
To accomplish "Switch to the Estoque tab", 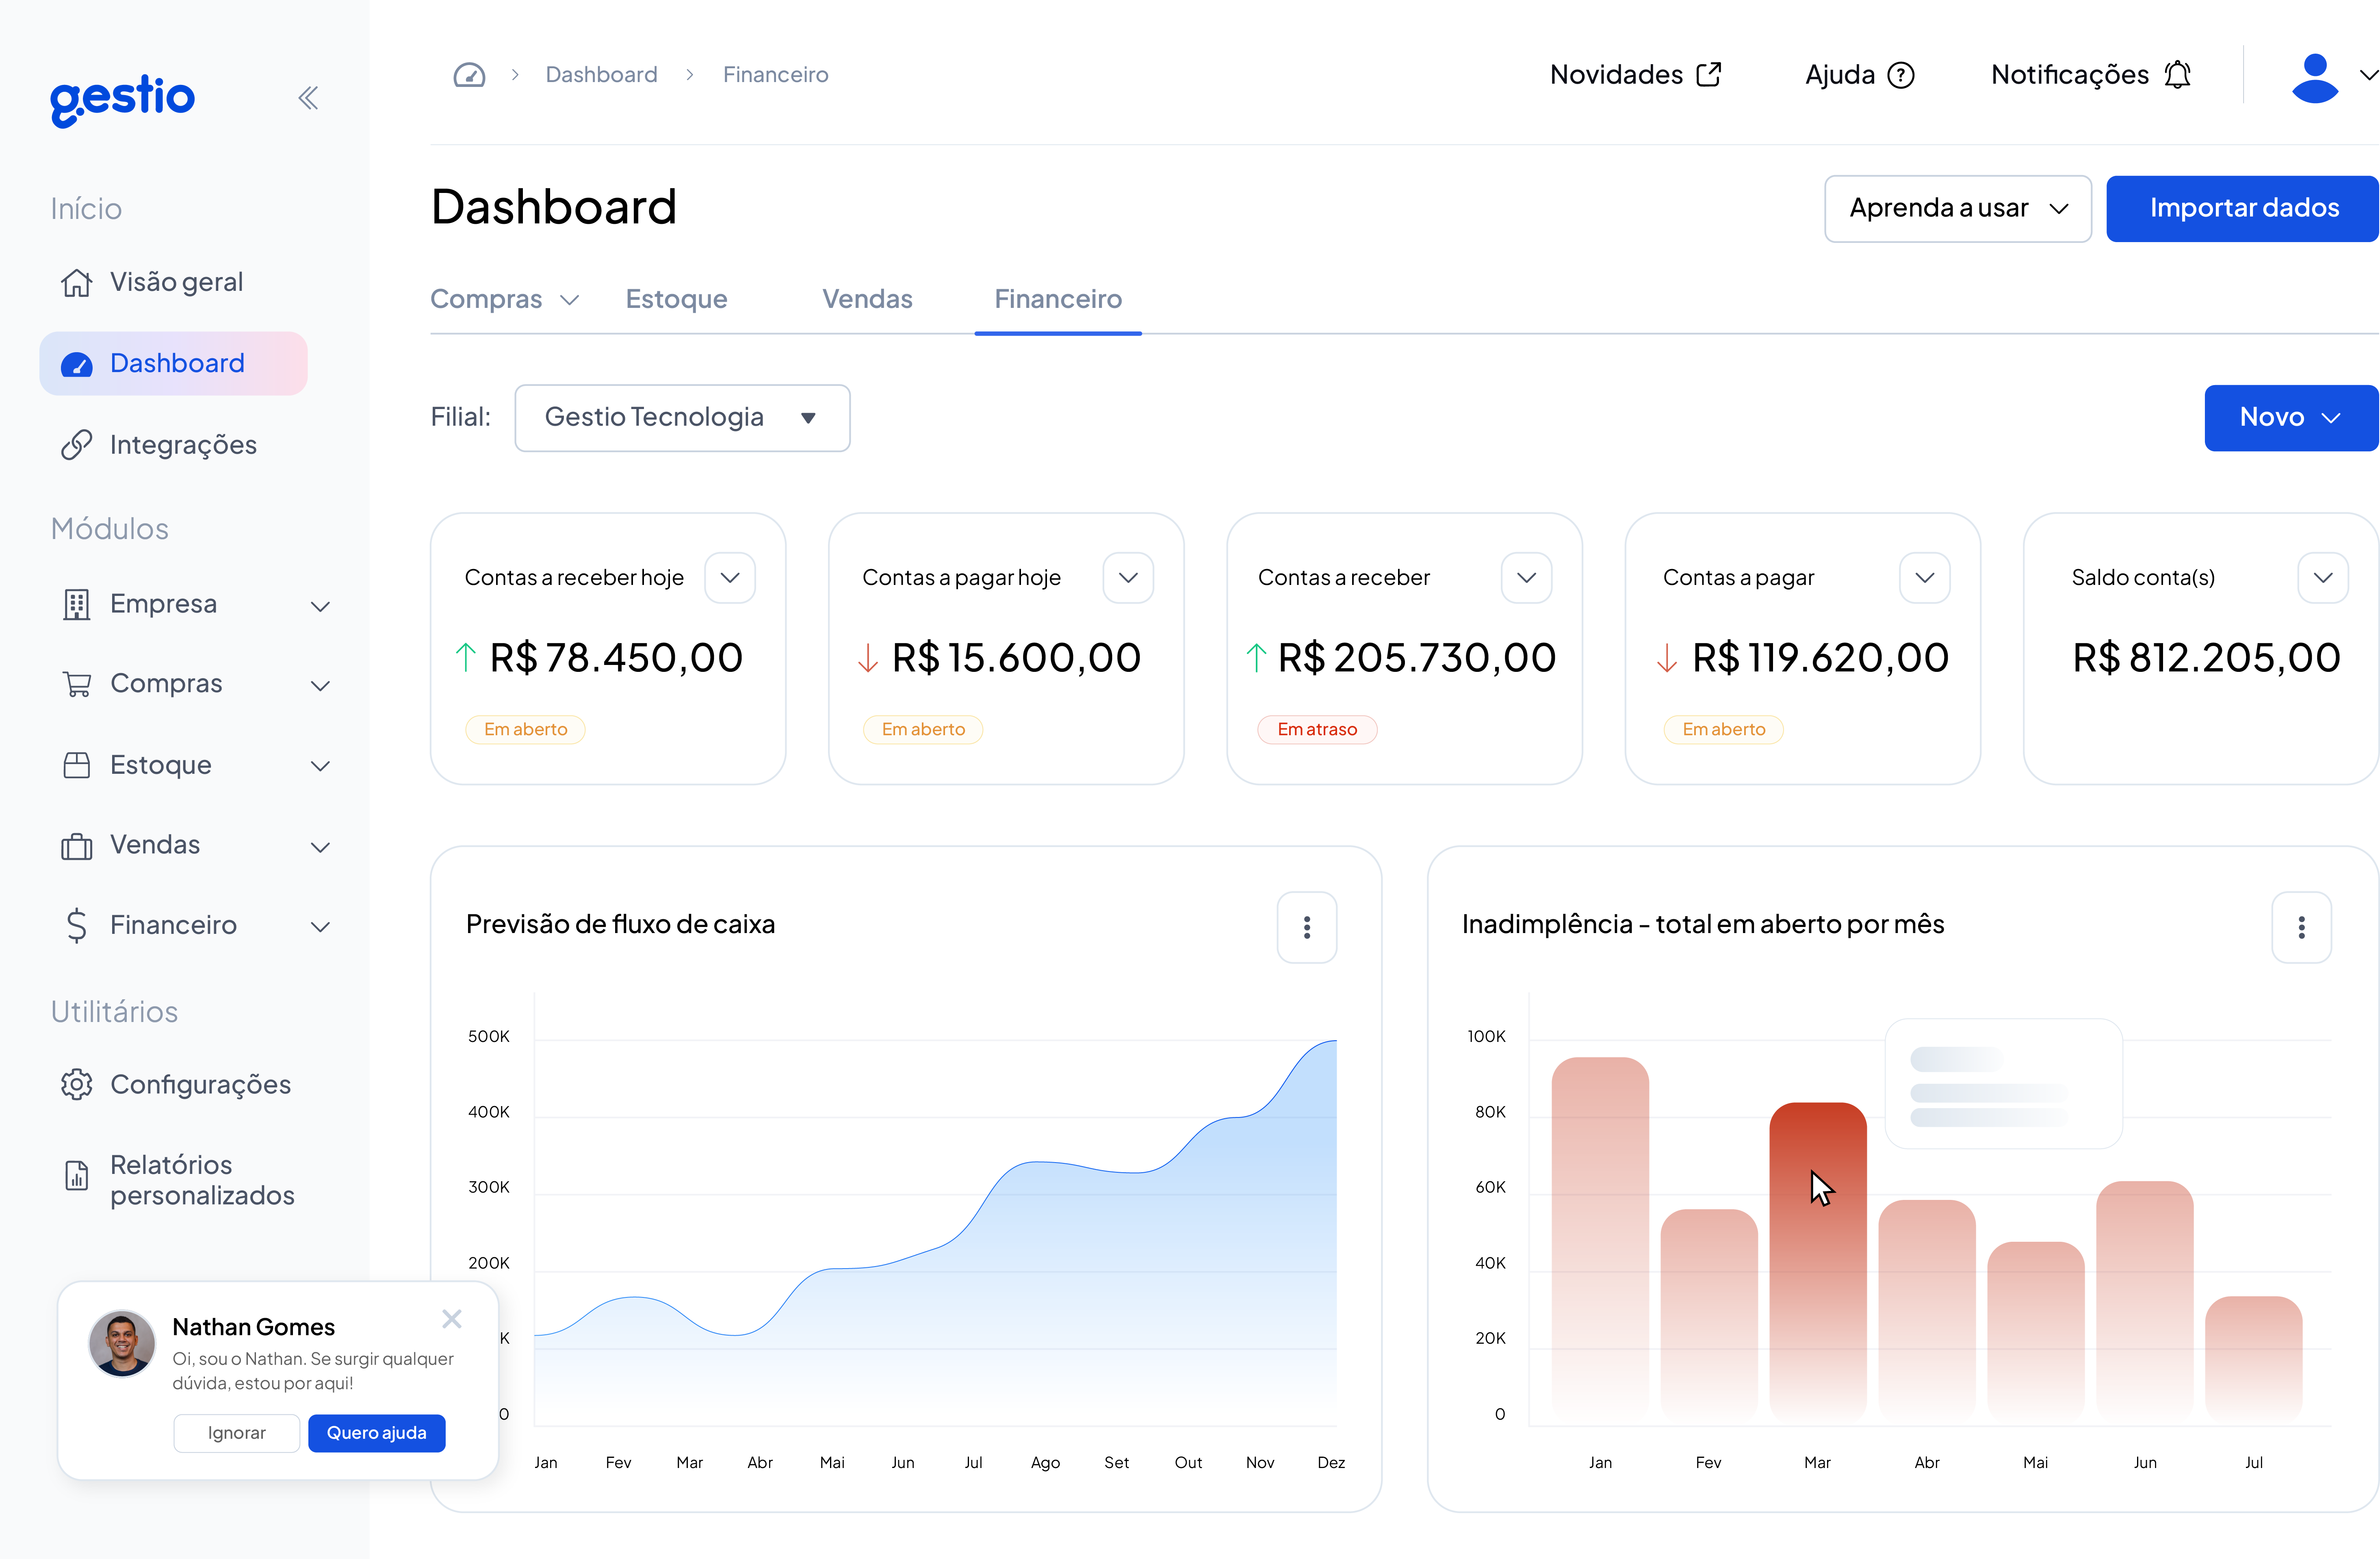I will coord(676,299).
